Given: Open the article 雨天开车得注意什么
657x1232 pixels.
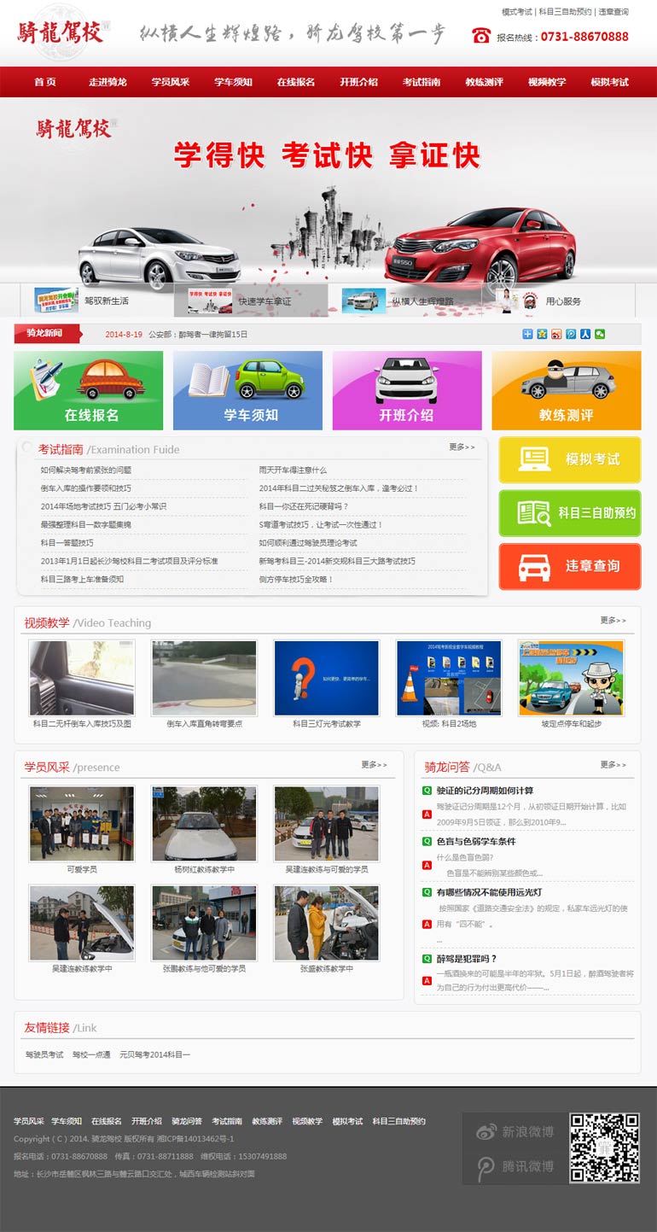Looking at the screenshot, I should (293, 470).
